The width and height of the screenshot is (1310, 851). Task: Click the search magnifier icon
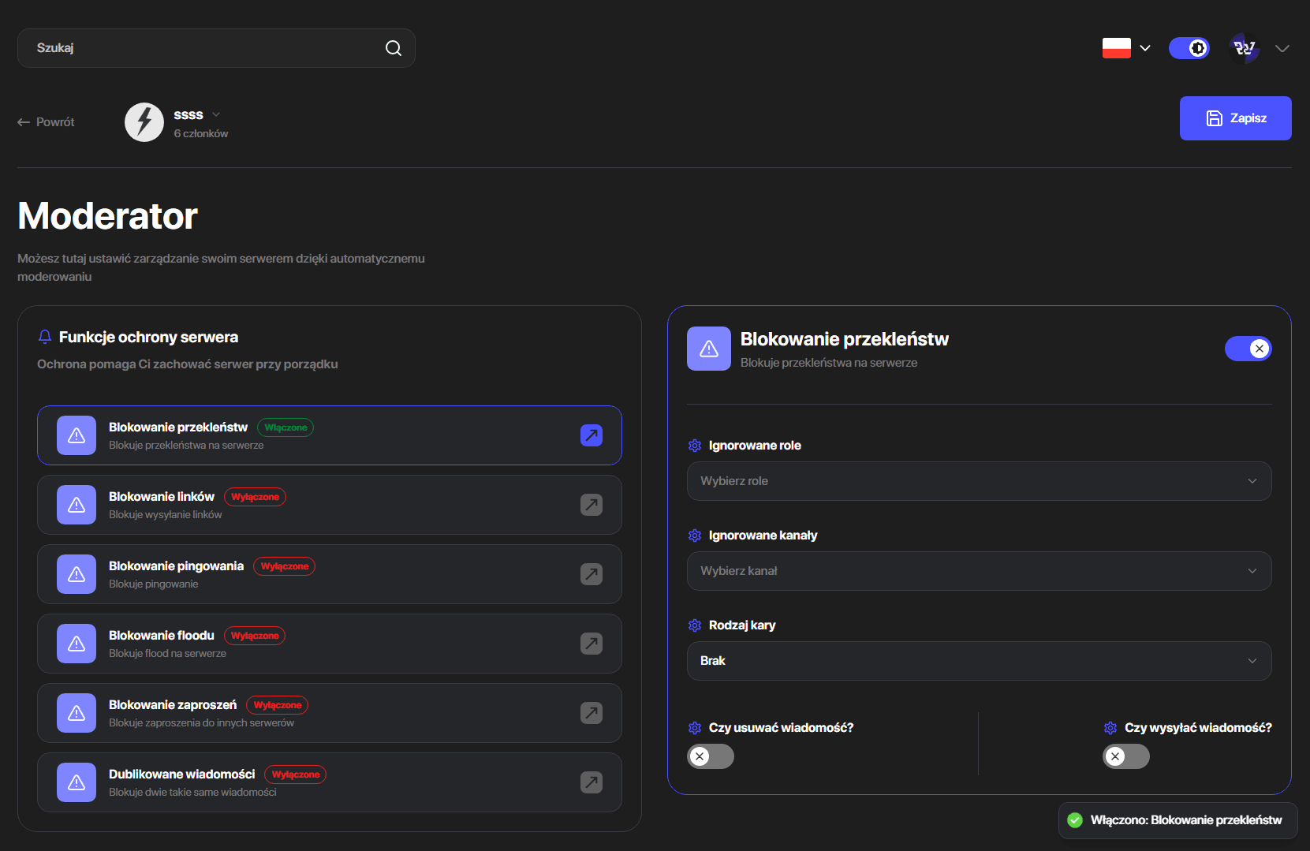(x=394, y=48)
